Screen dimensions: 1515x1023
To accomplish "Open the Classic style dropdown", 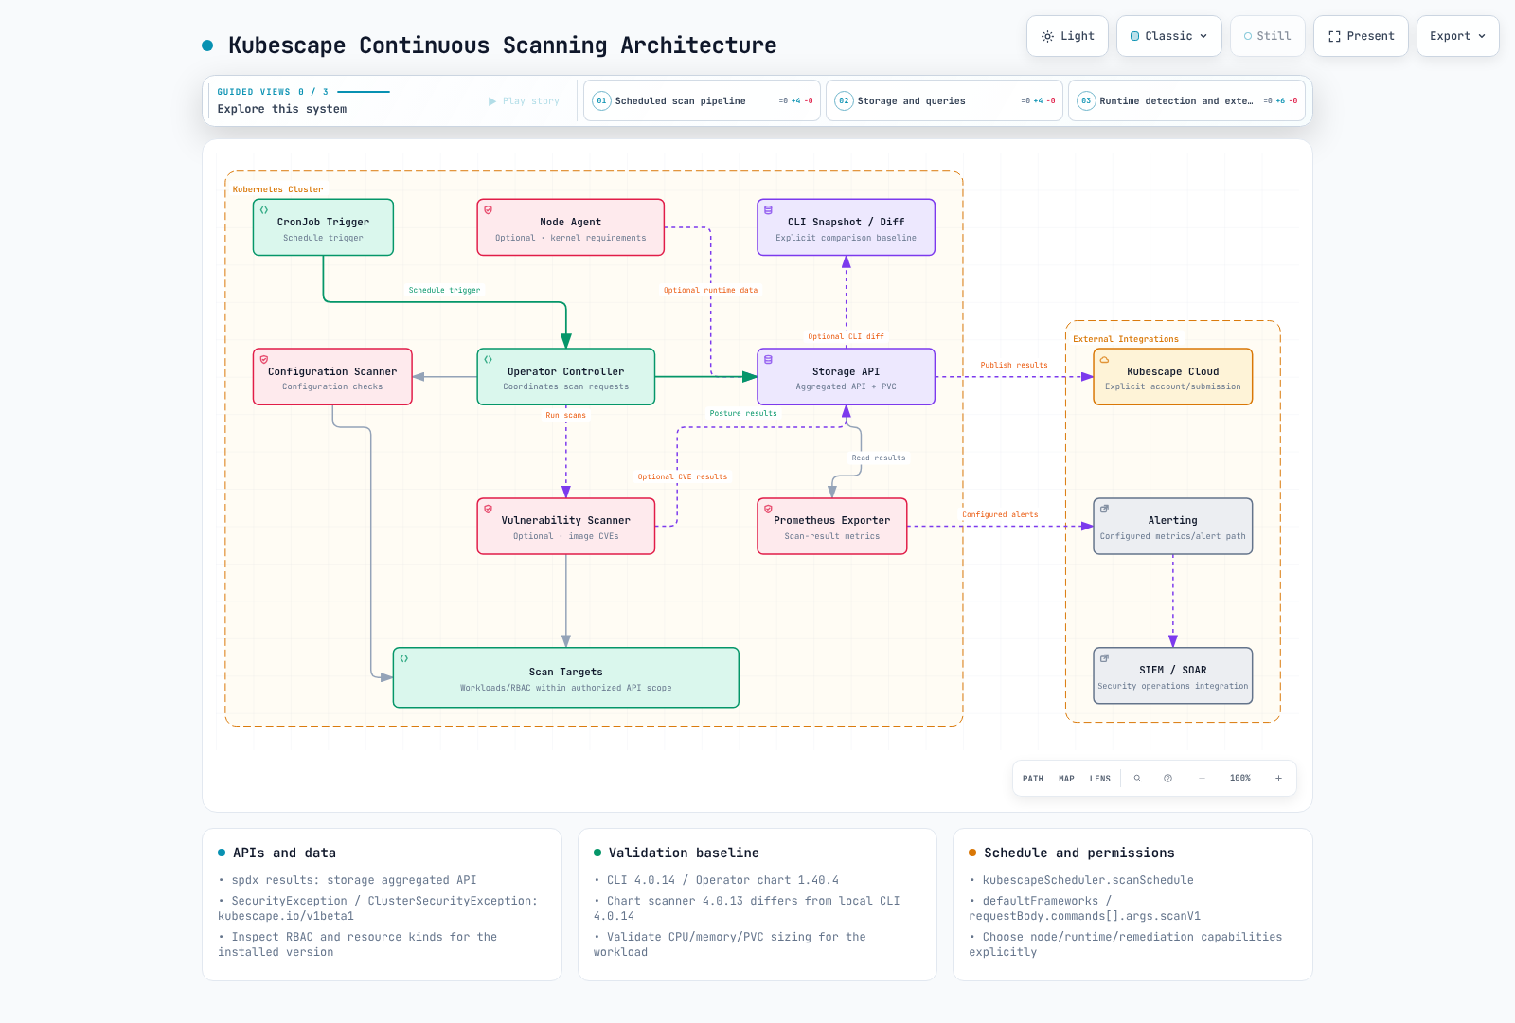I will pyautogui.click(x=1169, y=36).
